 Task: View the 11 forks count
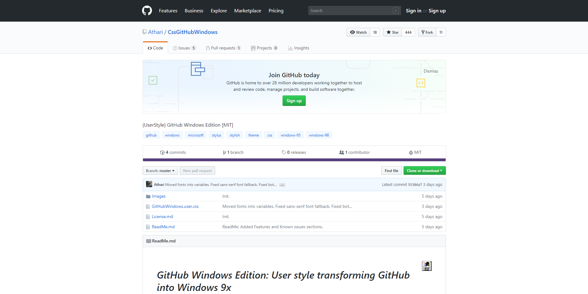pos(441,32)
